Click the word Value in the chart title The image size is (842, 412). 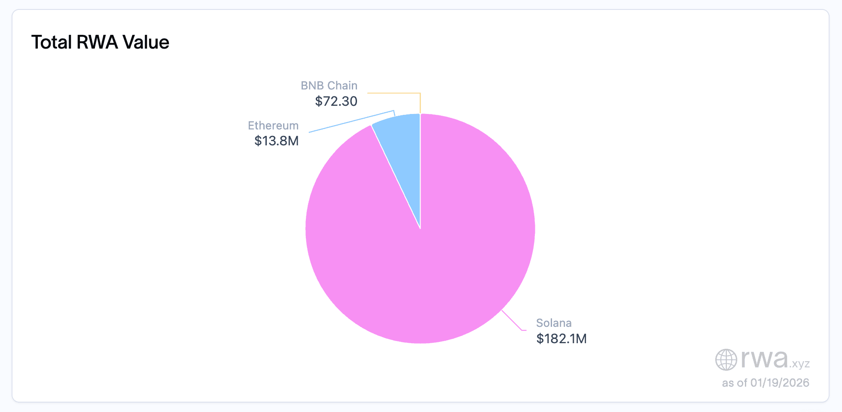click(x=146, y=42)
